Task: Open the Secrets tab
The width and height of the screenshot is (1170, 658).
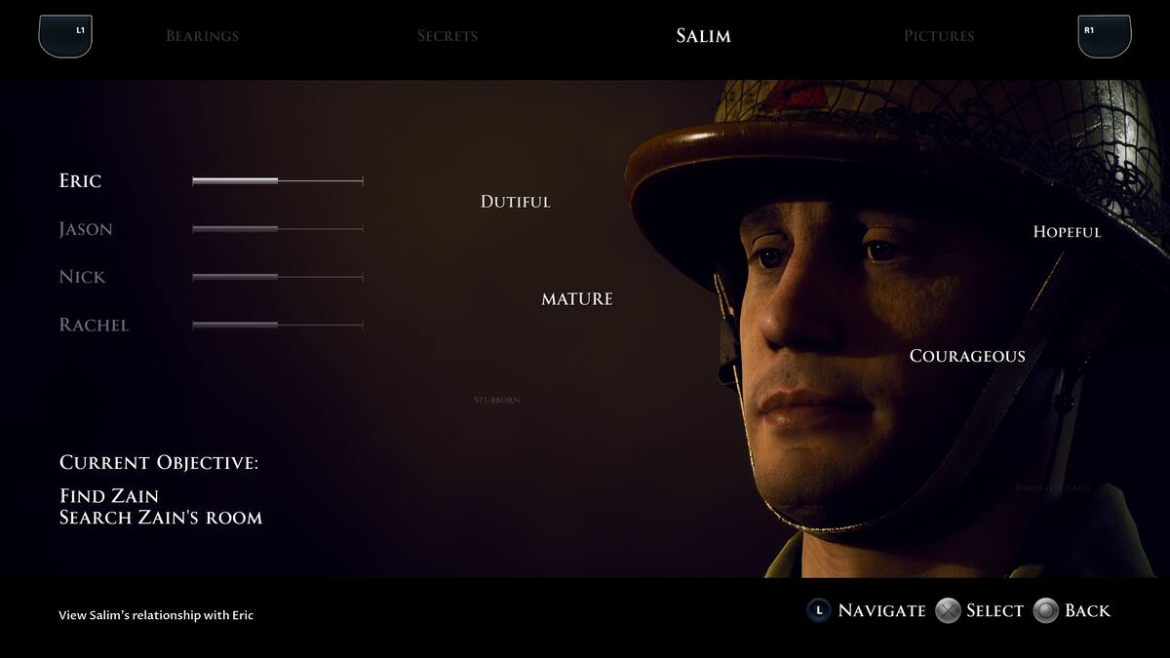Action: point(448,36)
